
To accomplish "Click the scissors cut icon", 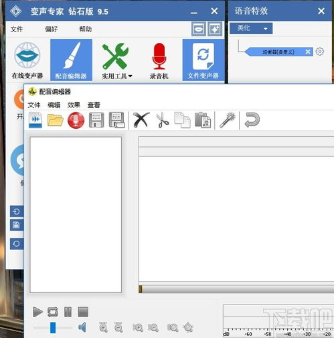I will [163, 120].
